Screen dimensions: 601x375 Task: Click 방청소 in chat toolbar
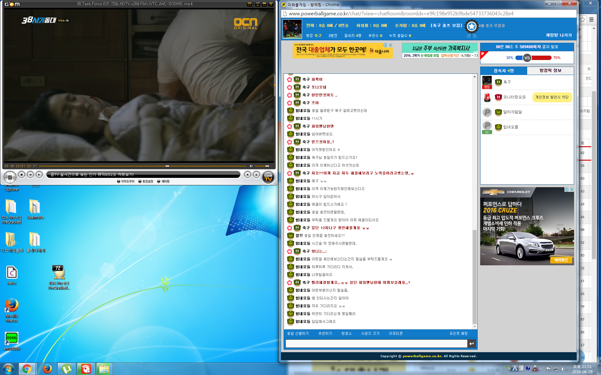pyautogui.click(x=347, y=333)
